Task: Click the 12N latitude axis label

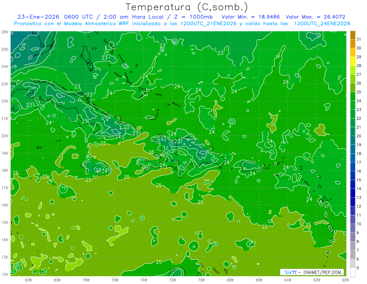Action: click(4, 274)
